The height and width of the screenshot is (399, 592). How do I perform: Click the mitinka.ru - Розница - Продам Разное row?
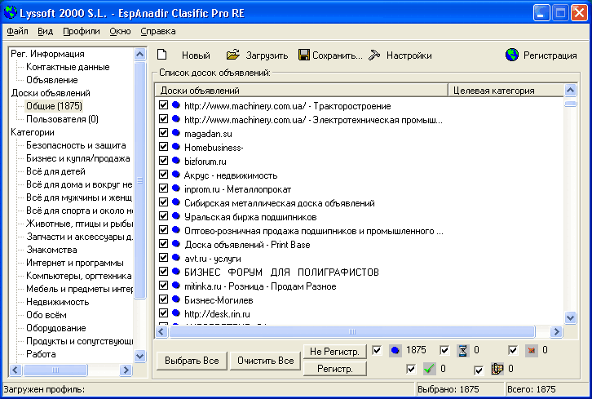pyautogui.click(x=260, y=286)
